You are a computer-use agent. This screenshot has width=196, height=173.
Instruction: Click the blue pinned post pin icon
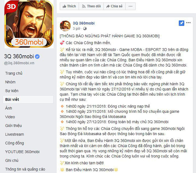[x=181, y=23]
